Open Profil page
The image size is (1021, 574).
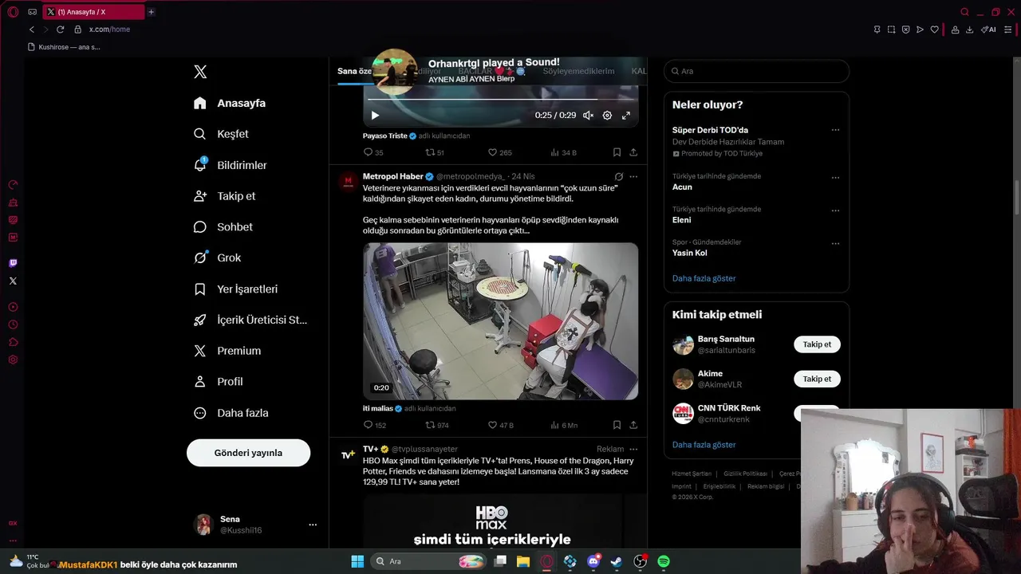pyautogui.click(x=218, y=382)
